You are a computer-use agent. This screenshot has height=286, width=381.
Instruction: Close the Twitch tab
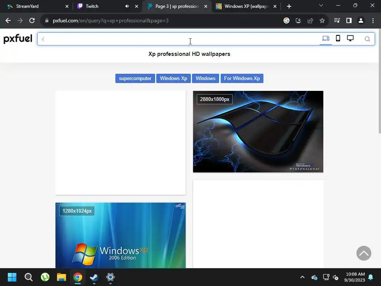[x=137, y=6]
